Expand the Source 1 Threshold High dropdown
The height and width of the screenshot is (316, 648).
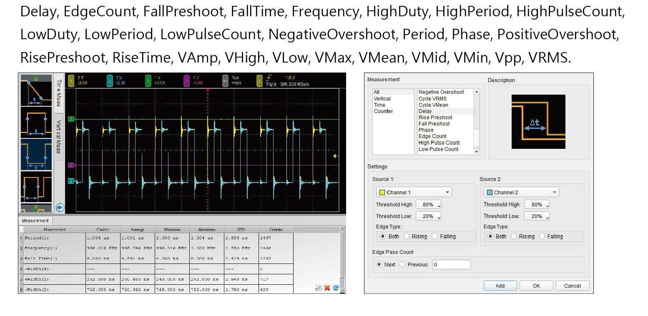(x=439, y=205)
